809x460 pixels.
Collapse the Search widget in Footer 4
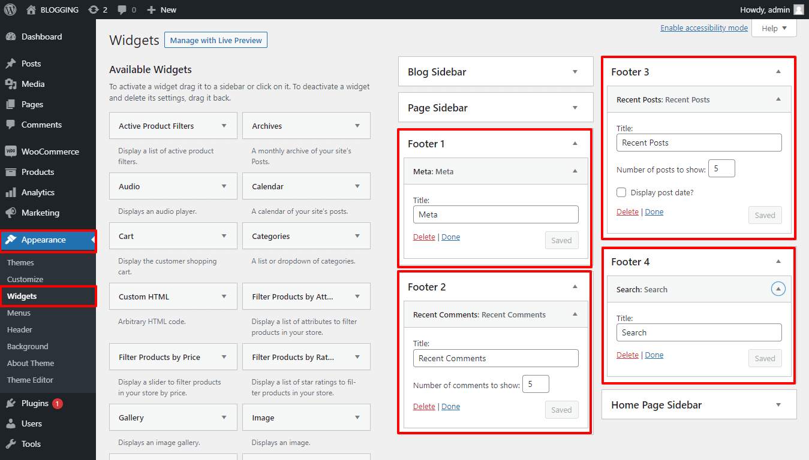coord(778,289)
